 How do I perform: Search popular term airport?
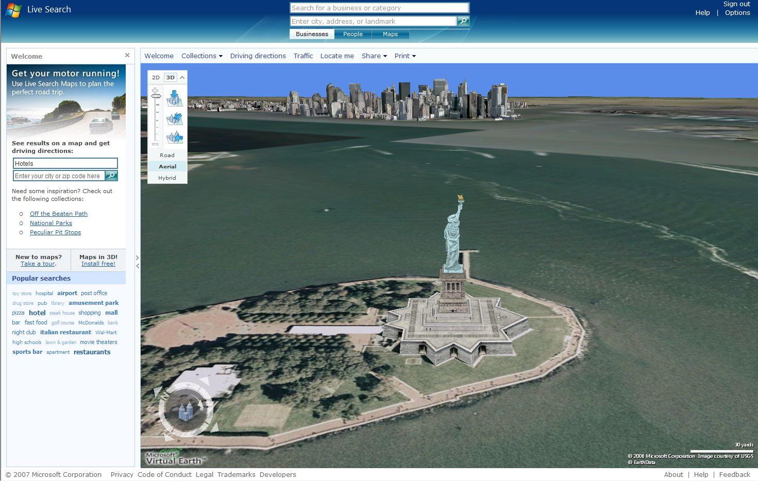coord(67,293)
